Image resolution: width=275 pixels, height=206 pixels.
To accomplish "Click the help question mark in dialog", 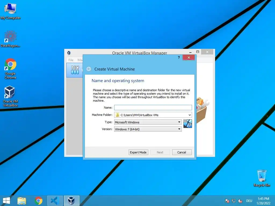I will [179, 57].
